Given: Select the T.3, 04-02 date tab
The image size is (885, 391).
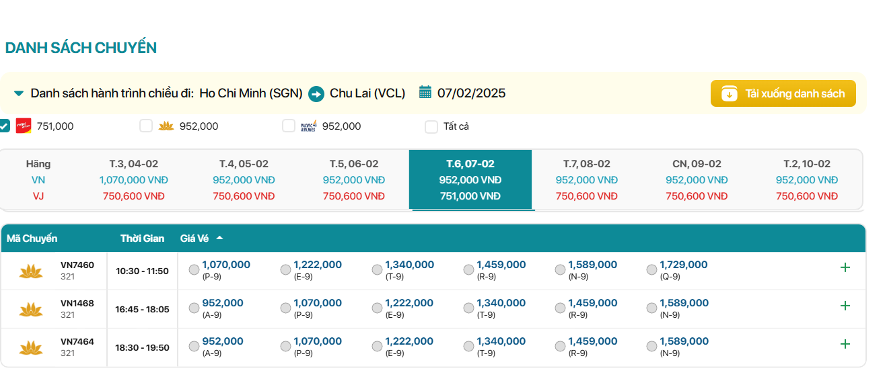Looking at the screenshot, I should (x=133, y=179).
